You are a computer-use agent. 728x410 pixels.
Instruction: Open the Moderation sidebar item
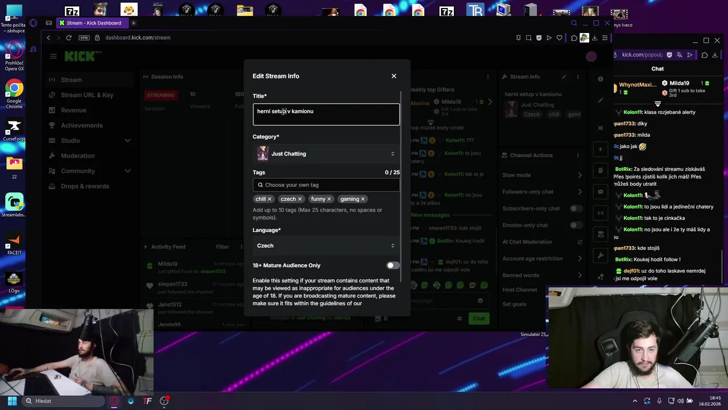point(91,155)
